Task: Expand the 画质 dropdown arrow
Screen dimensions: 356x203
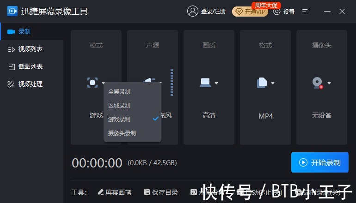Action: pos(216,83)
